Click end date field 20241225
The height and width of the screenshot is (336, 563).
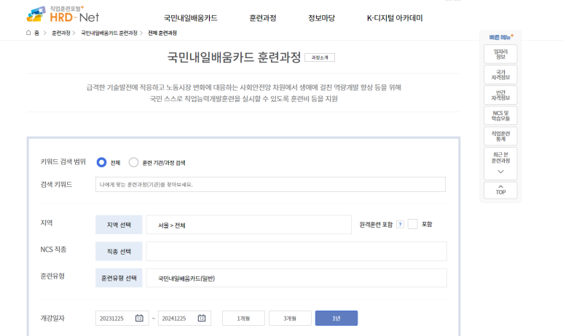(184, 318)
